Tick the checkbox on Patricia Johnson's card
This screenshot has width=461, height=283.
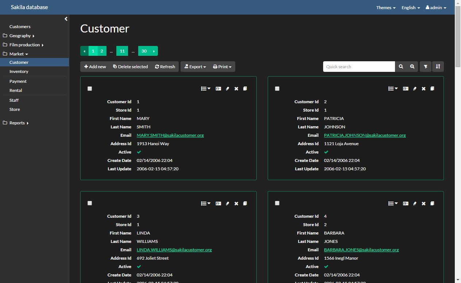tap(277, 89)
